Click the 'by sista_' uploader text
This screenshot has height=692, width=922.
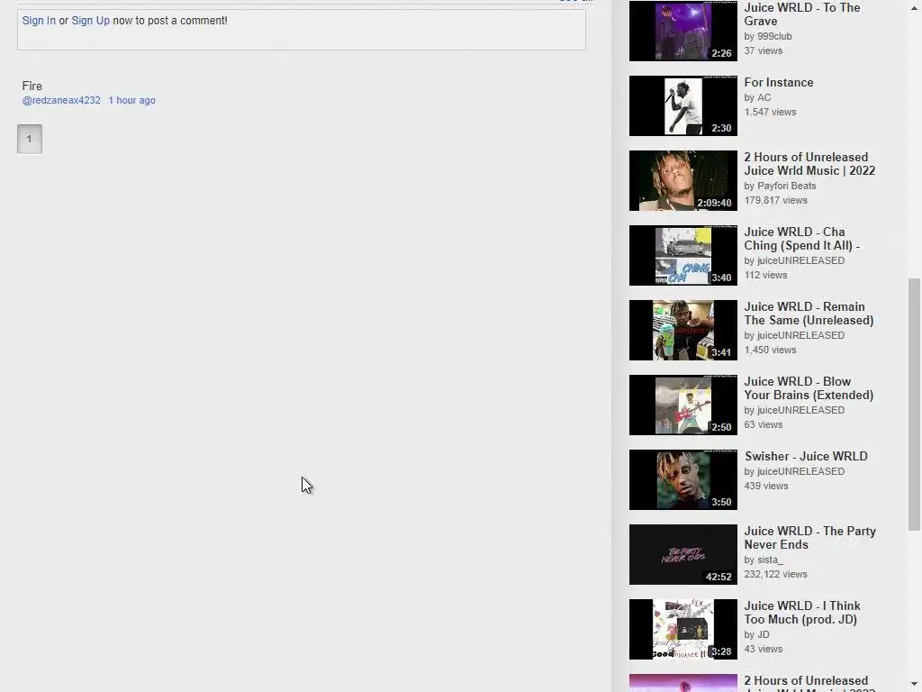click(x=764, y=560)
